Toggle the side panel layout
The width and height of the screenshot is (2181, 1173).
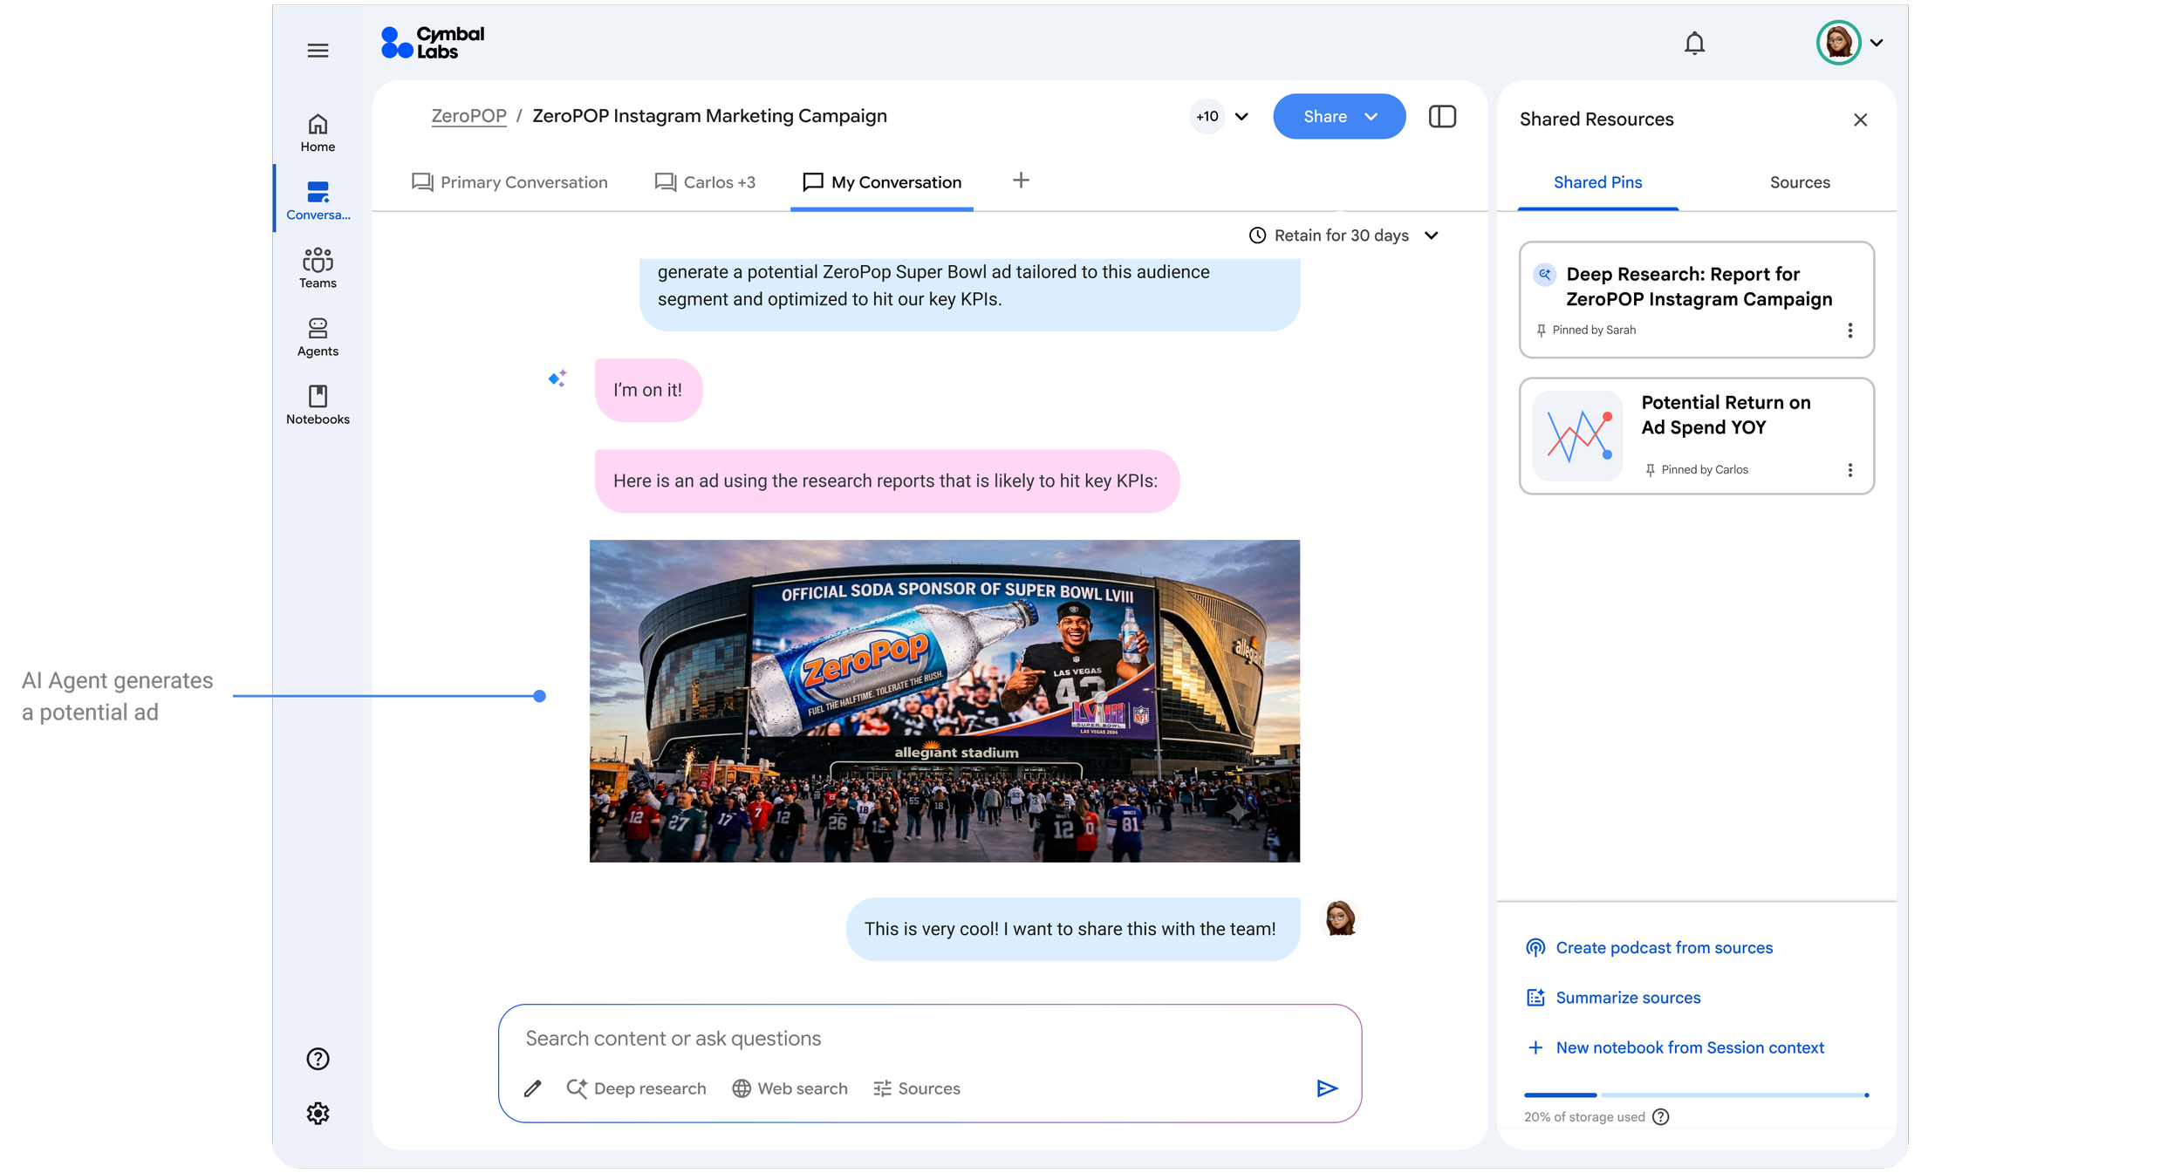(1442, 116)
